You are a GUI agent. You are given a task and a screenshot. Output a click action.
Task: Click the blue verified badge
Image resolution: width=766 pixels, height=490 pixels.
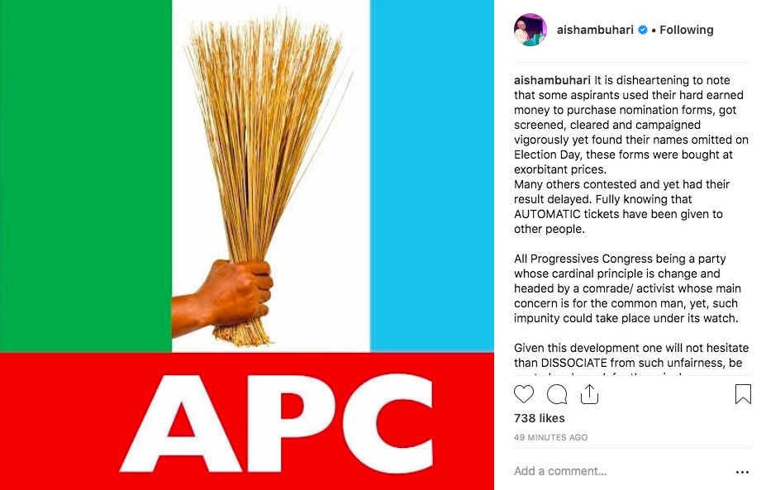643,30
